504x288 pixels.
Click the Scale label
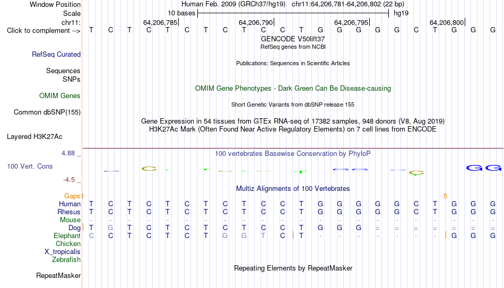tap(72, 13)
